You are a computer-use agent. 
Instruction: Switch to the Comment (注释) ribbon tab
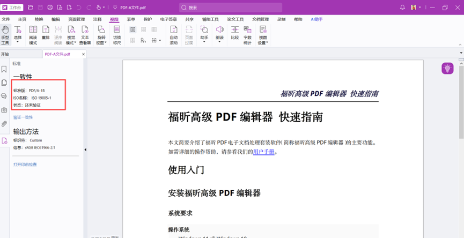click(97, 19)
